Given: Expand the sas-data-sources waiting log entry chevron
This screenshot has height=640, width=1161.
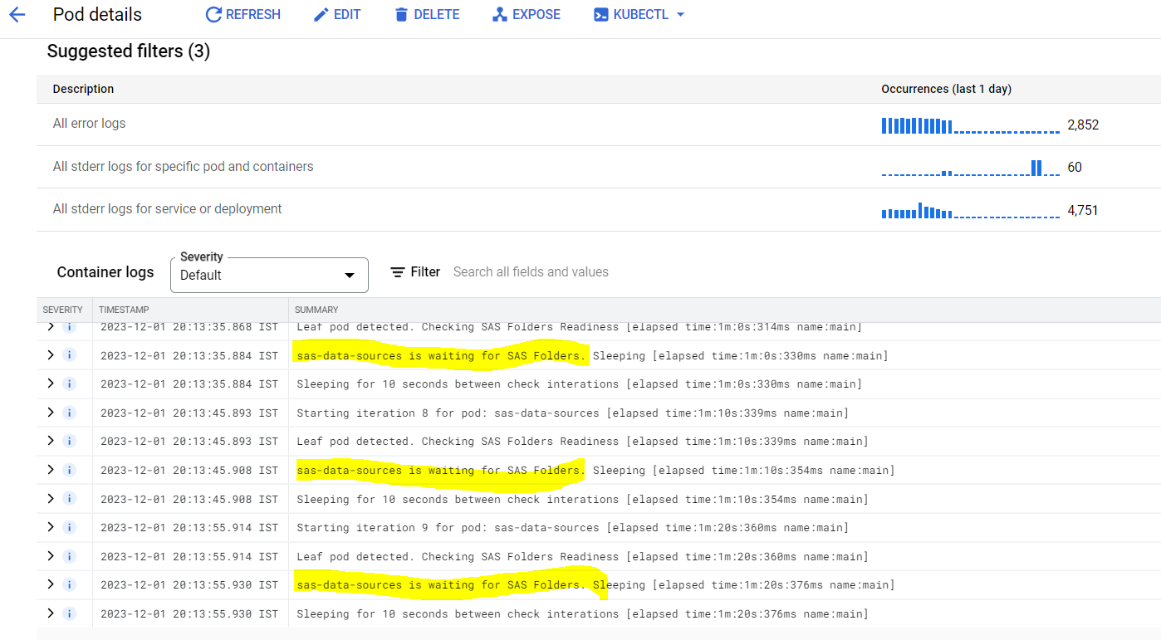Looking at the screenshot, I should pos(49,354).
